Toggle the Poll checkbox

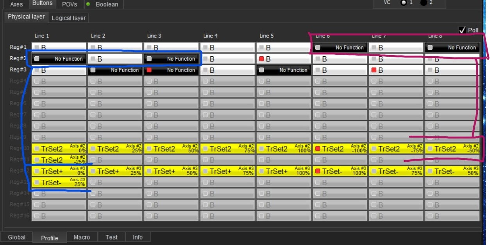point(463,30)
